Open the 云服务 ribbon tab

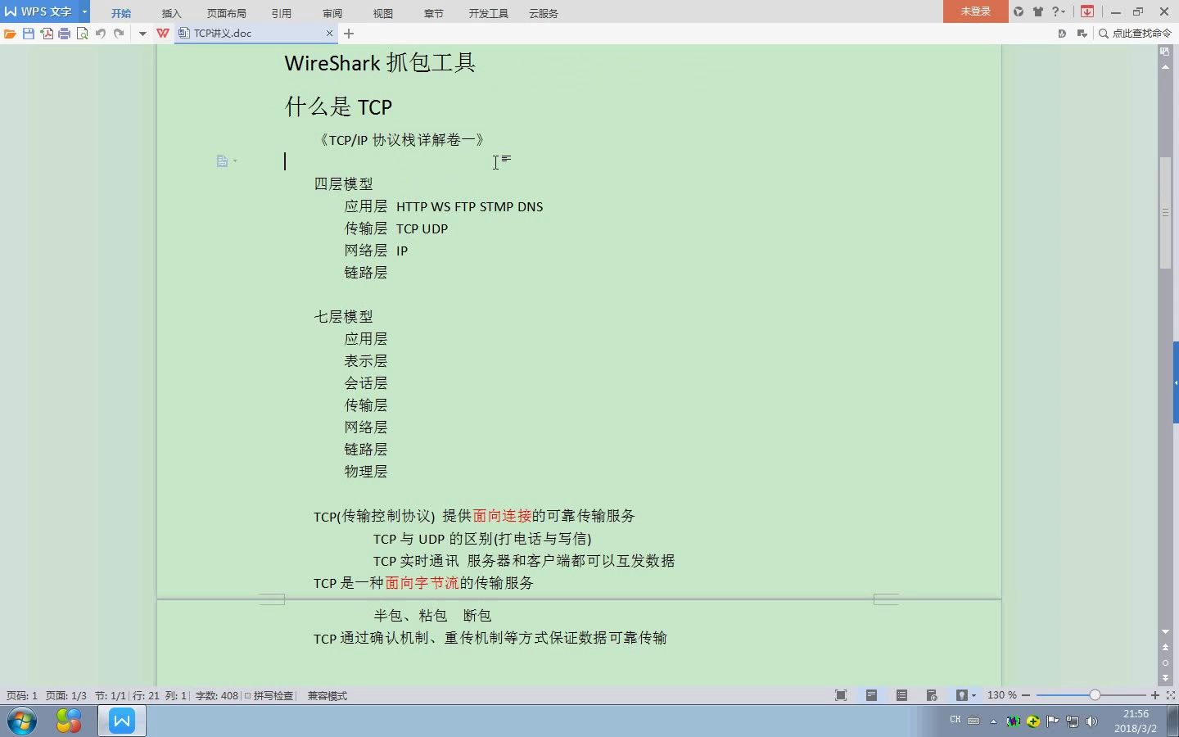coord(544,13)
